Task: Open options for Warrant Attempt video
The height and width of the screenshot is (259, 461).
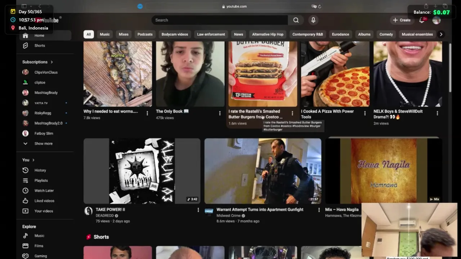Action: tap(319, 210)
